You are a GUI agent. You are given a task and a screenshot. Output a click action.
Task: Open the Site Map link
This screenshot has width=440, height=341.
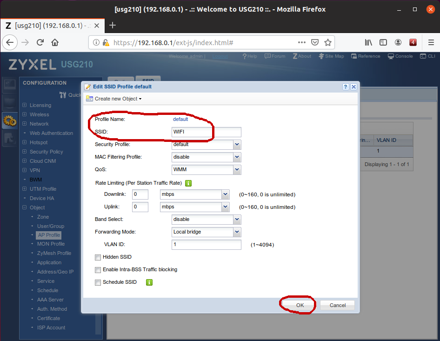click(x=332, y=56)
